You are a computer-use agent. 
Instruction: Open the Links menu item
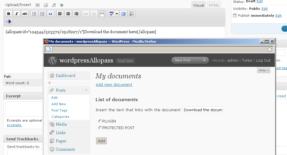(x=69, y=133)
